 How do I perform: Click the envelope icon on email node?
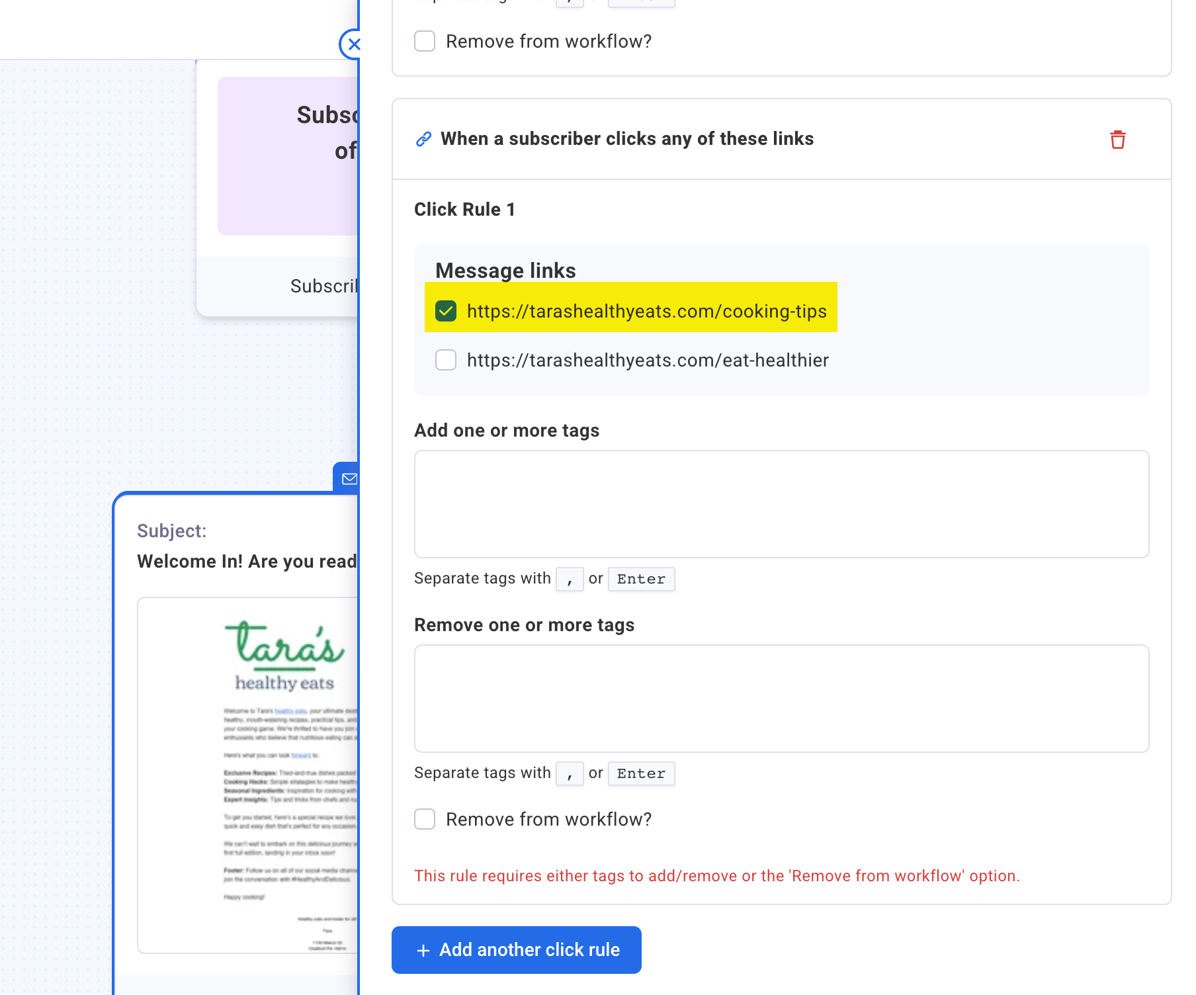coord(349,478)
